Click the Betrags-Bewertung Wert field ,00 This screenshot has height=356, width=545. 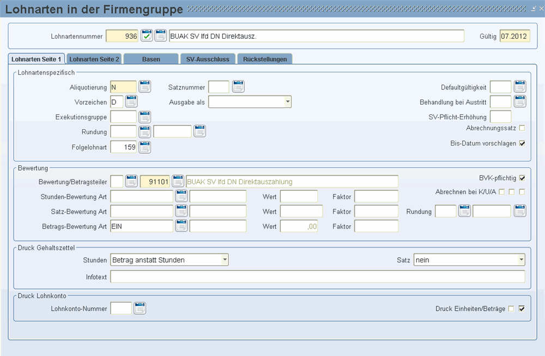(299, 226)
